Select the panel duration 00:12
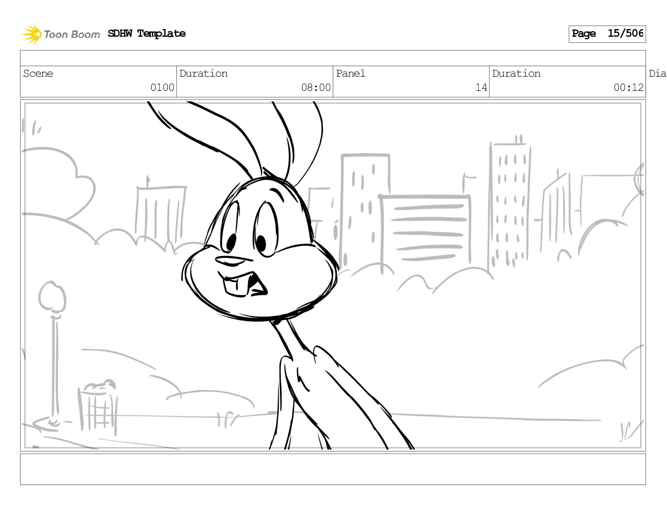667x515 pixels. coord(629,88)
